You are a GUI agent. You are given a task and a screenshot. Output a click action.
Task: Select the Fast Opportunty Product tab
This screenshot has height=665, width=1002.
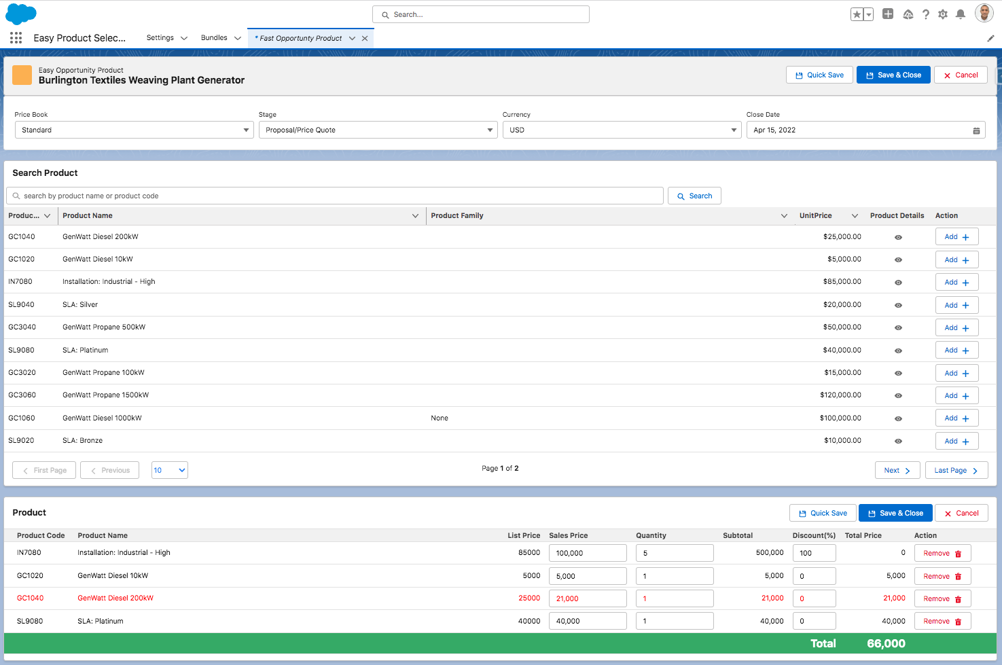[298, 38]
